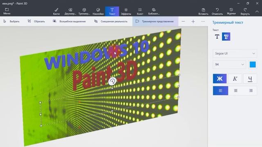Open the Библиотека 3D library

[x=154, y=11]
